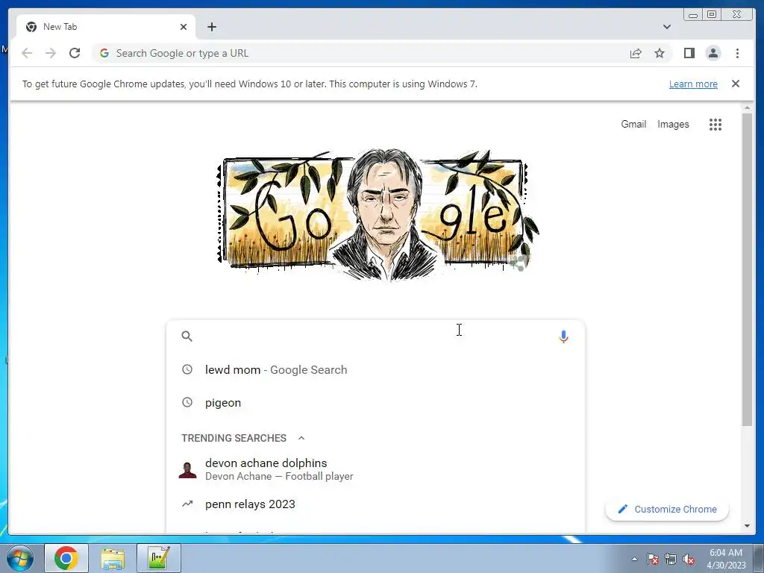This screenshot has height=573, width=764.
Task: Open the Images link
Action: pos(673,125)
